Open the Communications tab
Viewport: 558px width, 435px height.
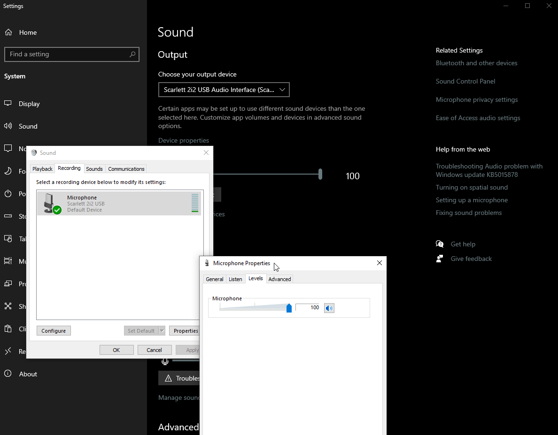point(126,169)
